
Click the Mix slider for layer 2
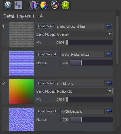89,99
